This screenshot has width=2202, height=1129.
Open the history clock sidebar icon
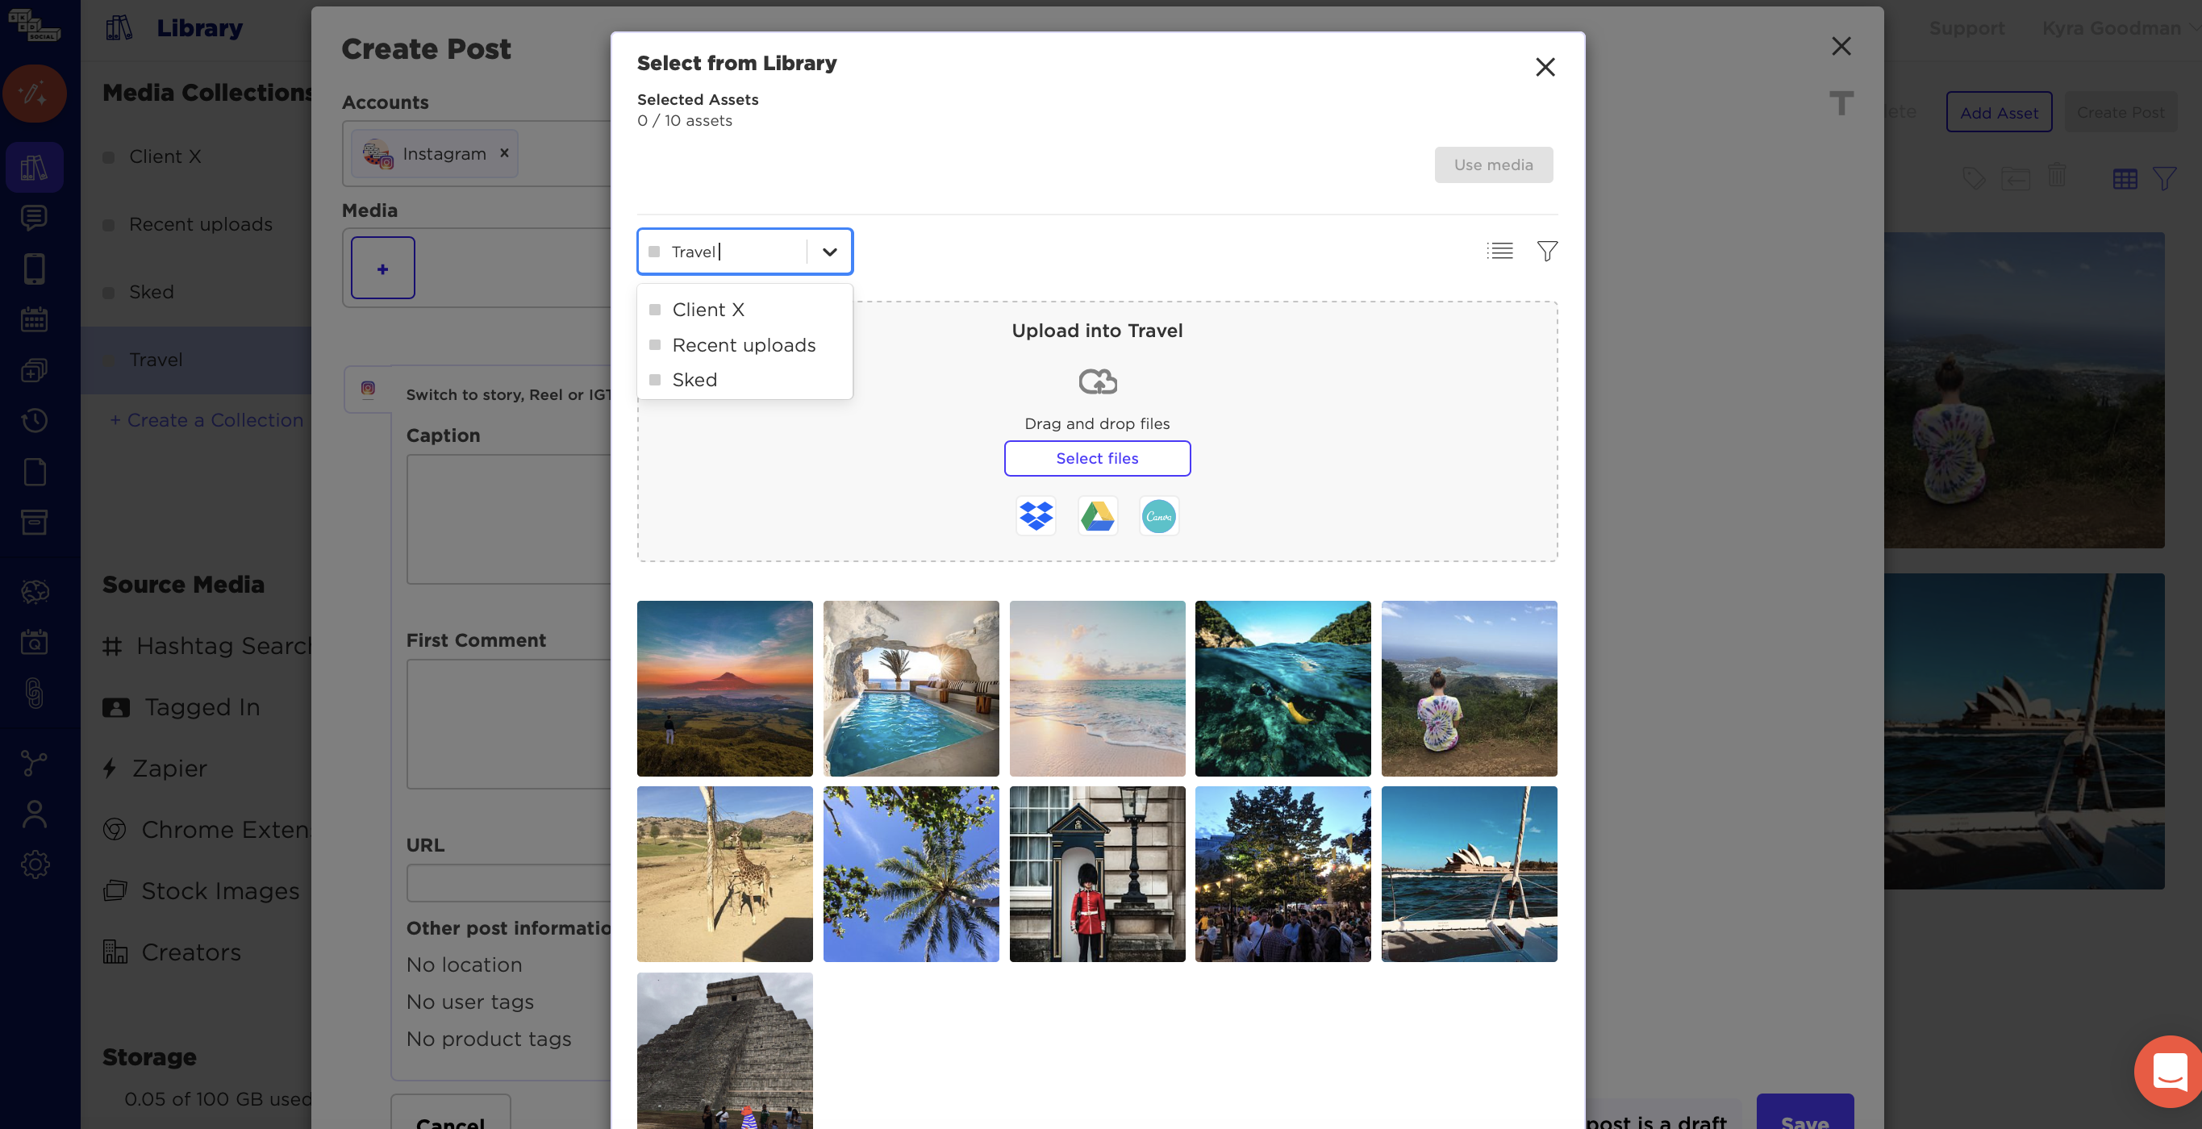34,420
